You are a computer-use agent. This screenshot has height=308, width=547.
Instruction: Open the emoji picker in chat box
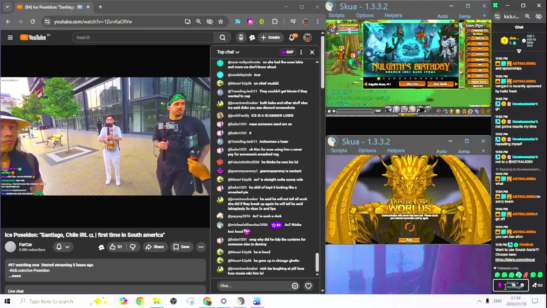(295, 286)
